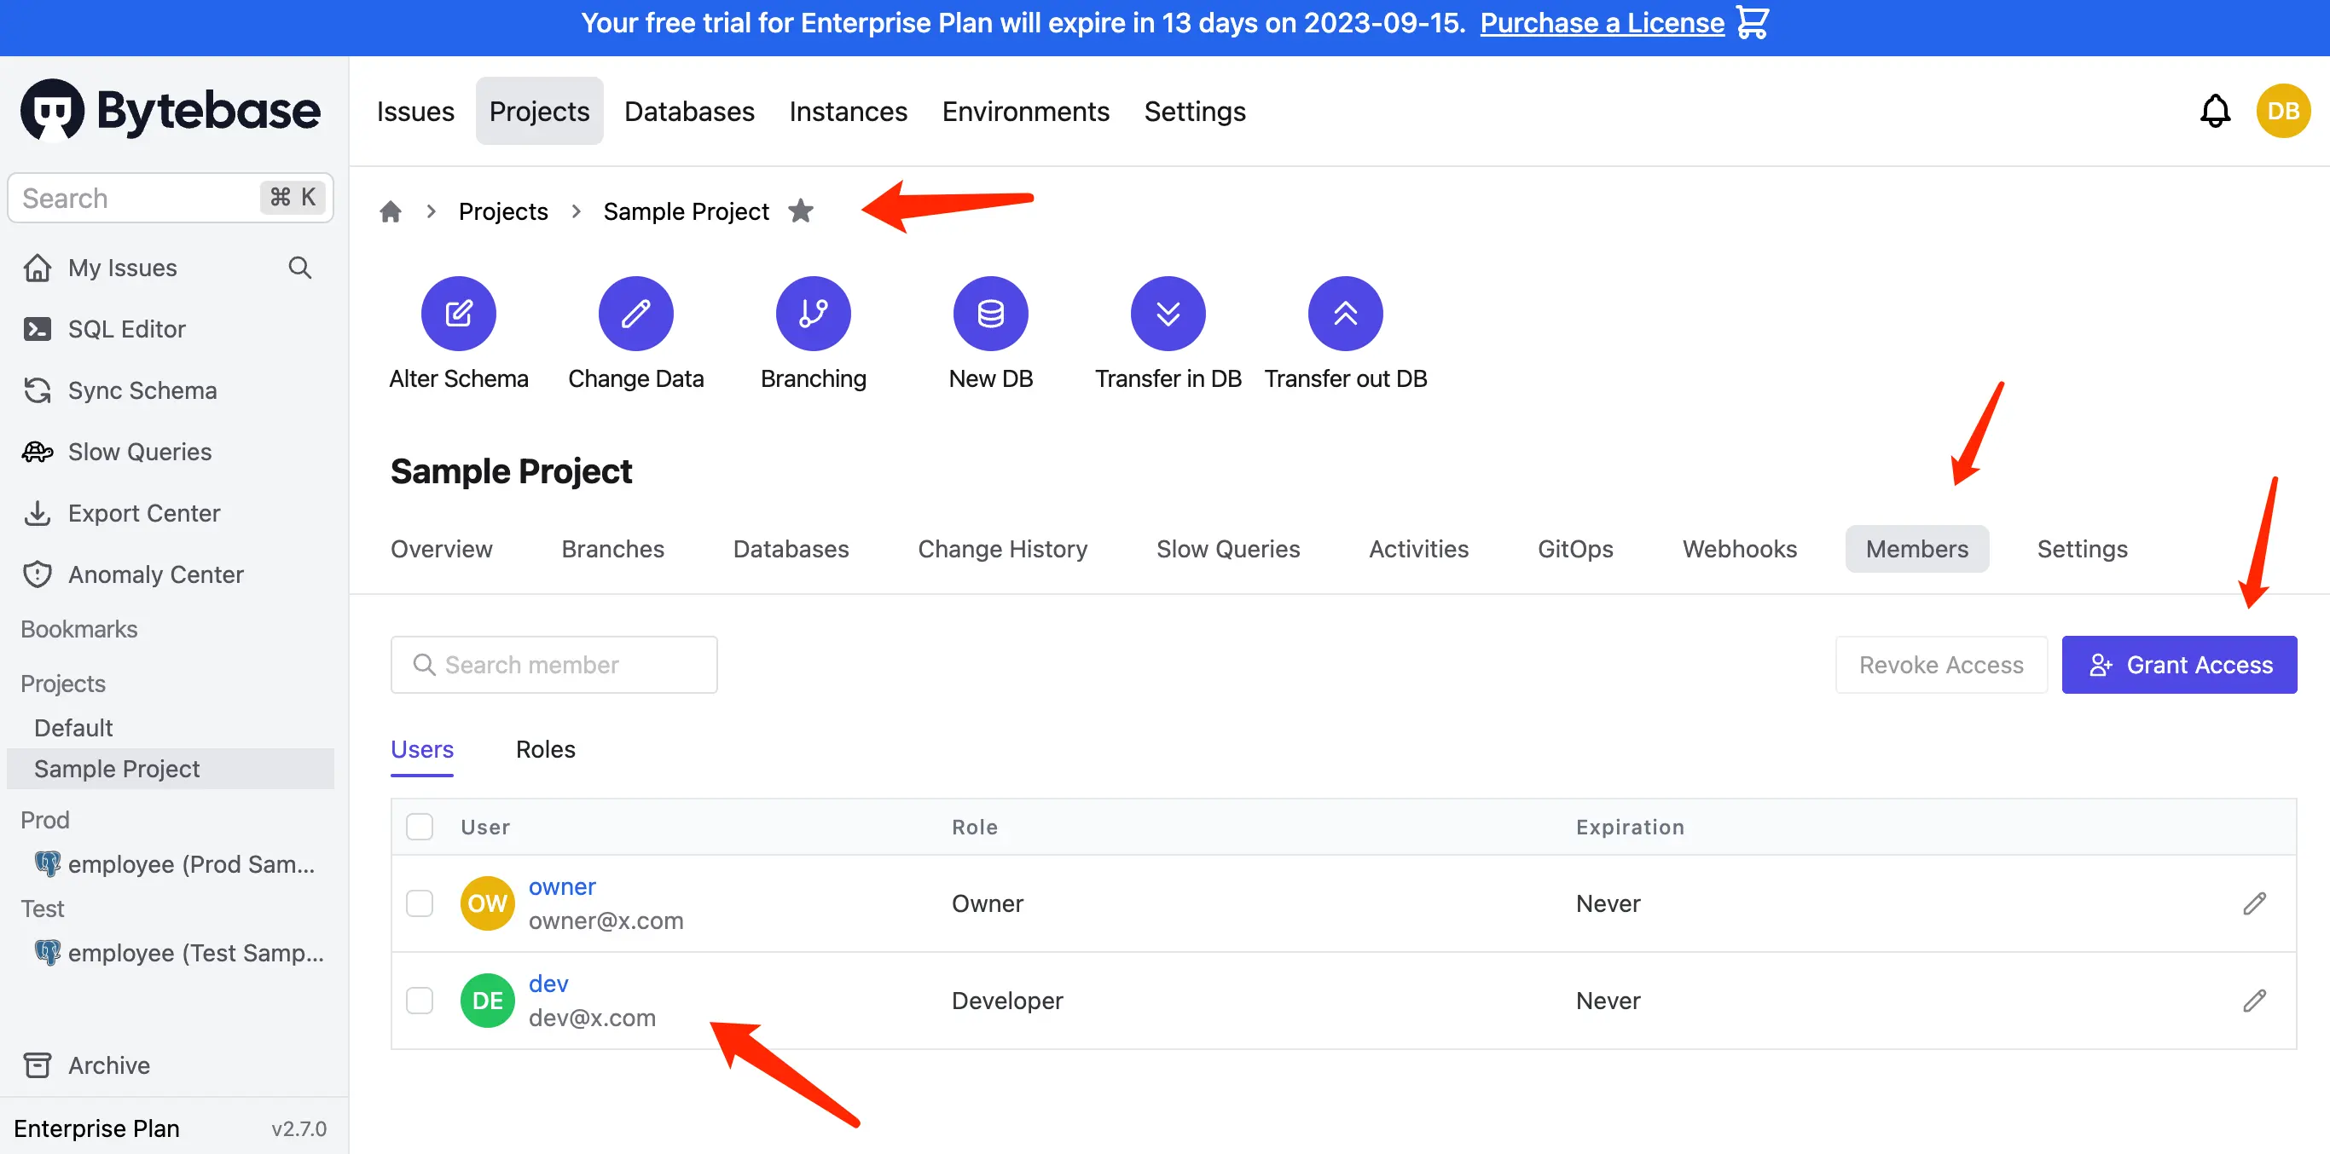
Task: Click the home breadcrumb icon
Action: pos(390,211)
